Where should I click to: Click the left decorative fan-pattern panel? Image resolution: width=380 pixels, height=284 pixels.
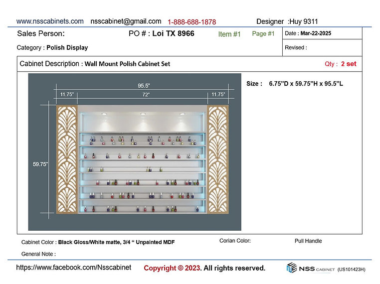(67, 159)
